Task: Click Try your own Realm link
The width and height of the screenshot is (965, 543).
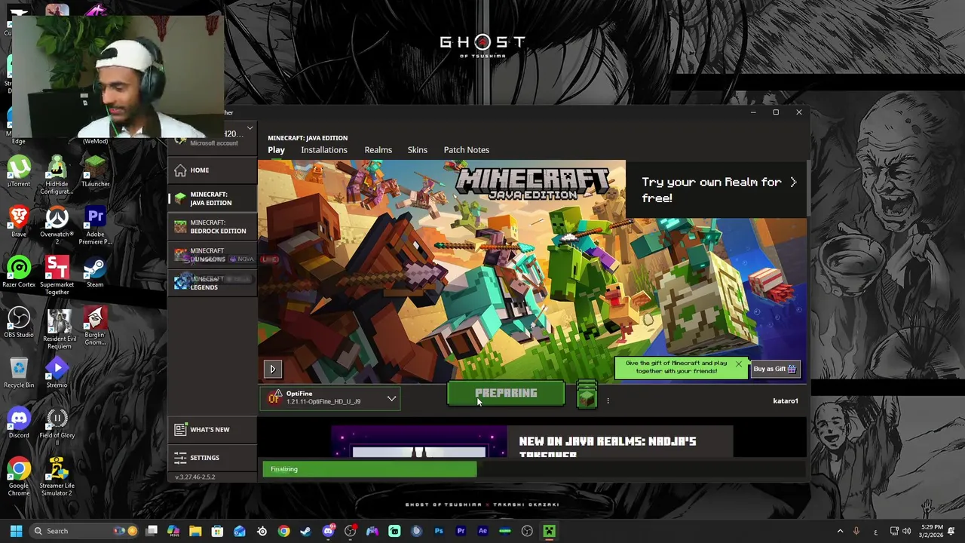Action: [716, 189]
